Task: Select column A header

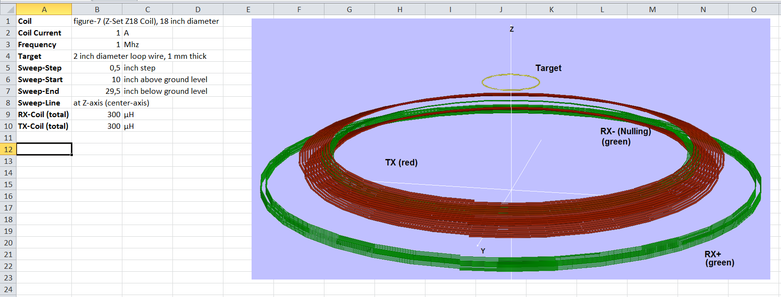Action: (x=44, y=9)
